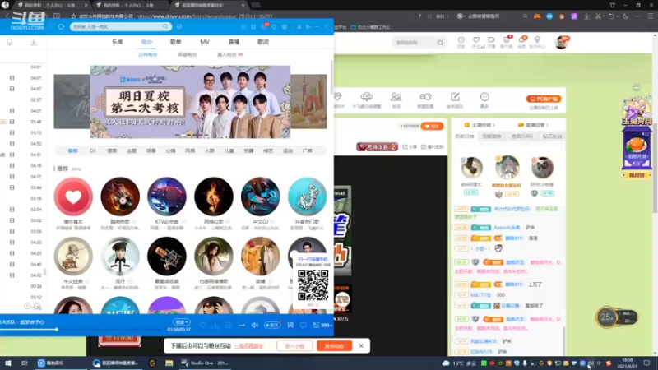Toggle the sound effect pill in player bar
This screenshot has height=370, width=658.
pyautogui.click(x=272, y=325)
